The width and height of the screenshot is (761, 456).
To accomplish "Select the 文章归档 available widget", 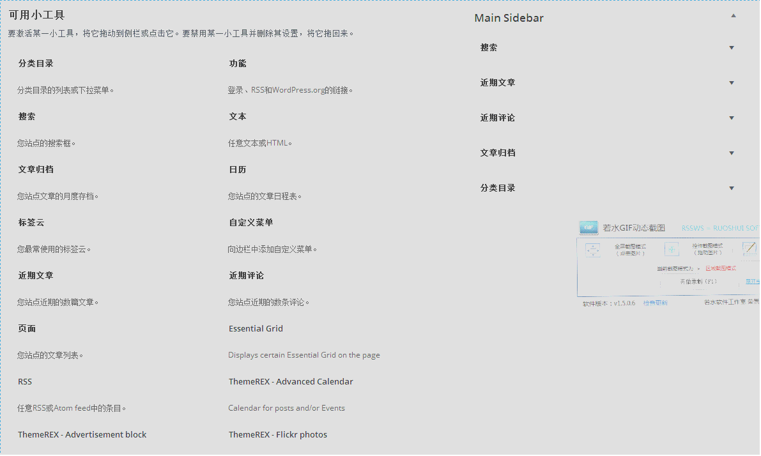I will 35,169.
